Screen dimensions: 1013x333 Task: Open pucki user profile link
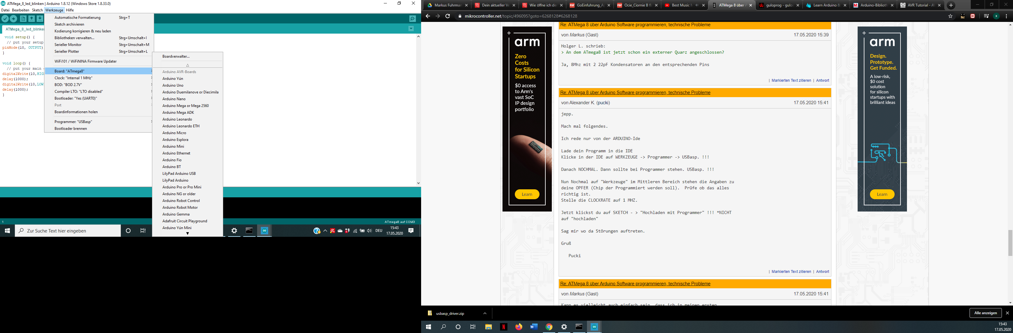pos(603,103)
